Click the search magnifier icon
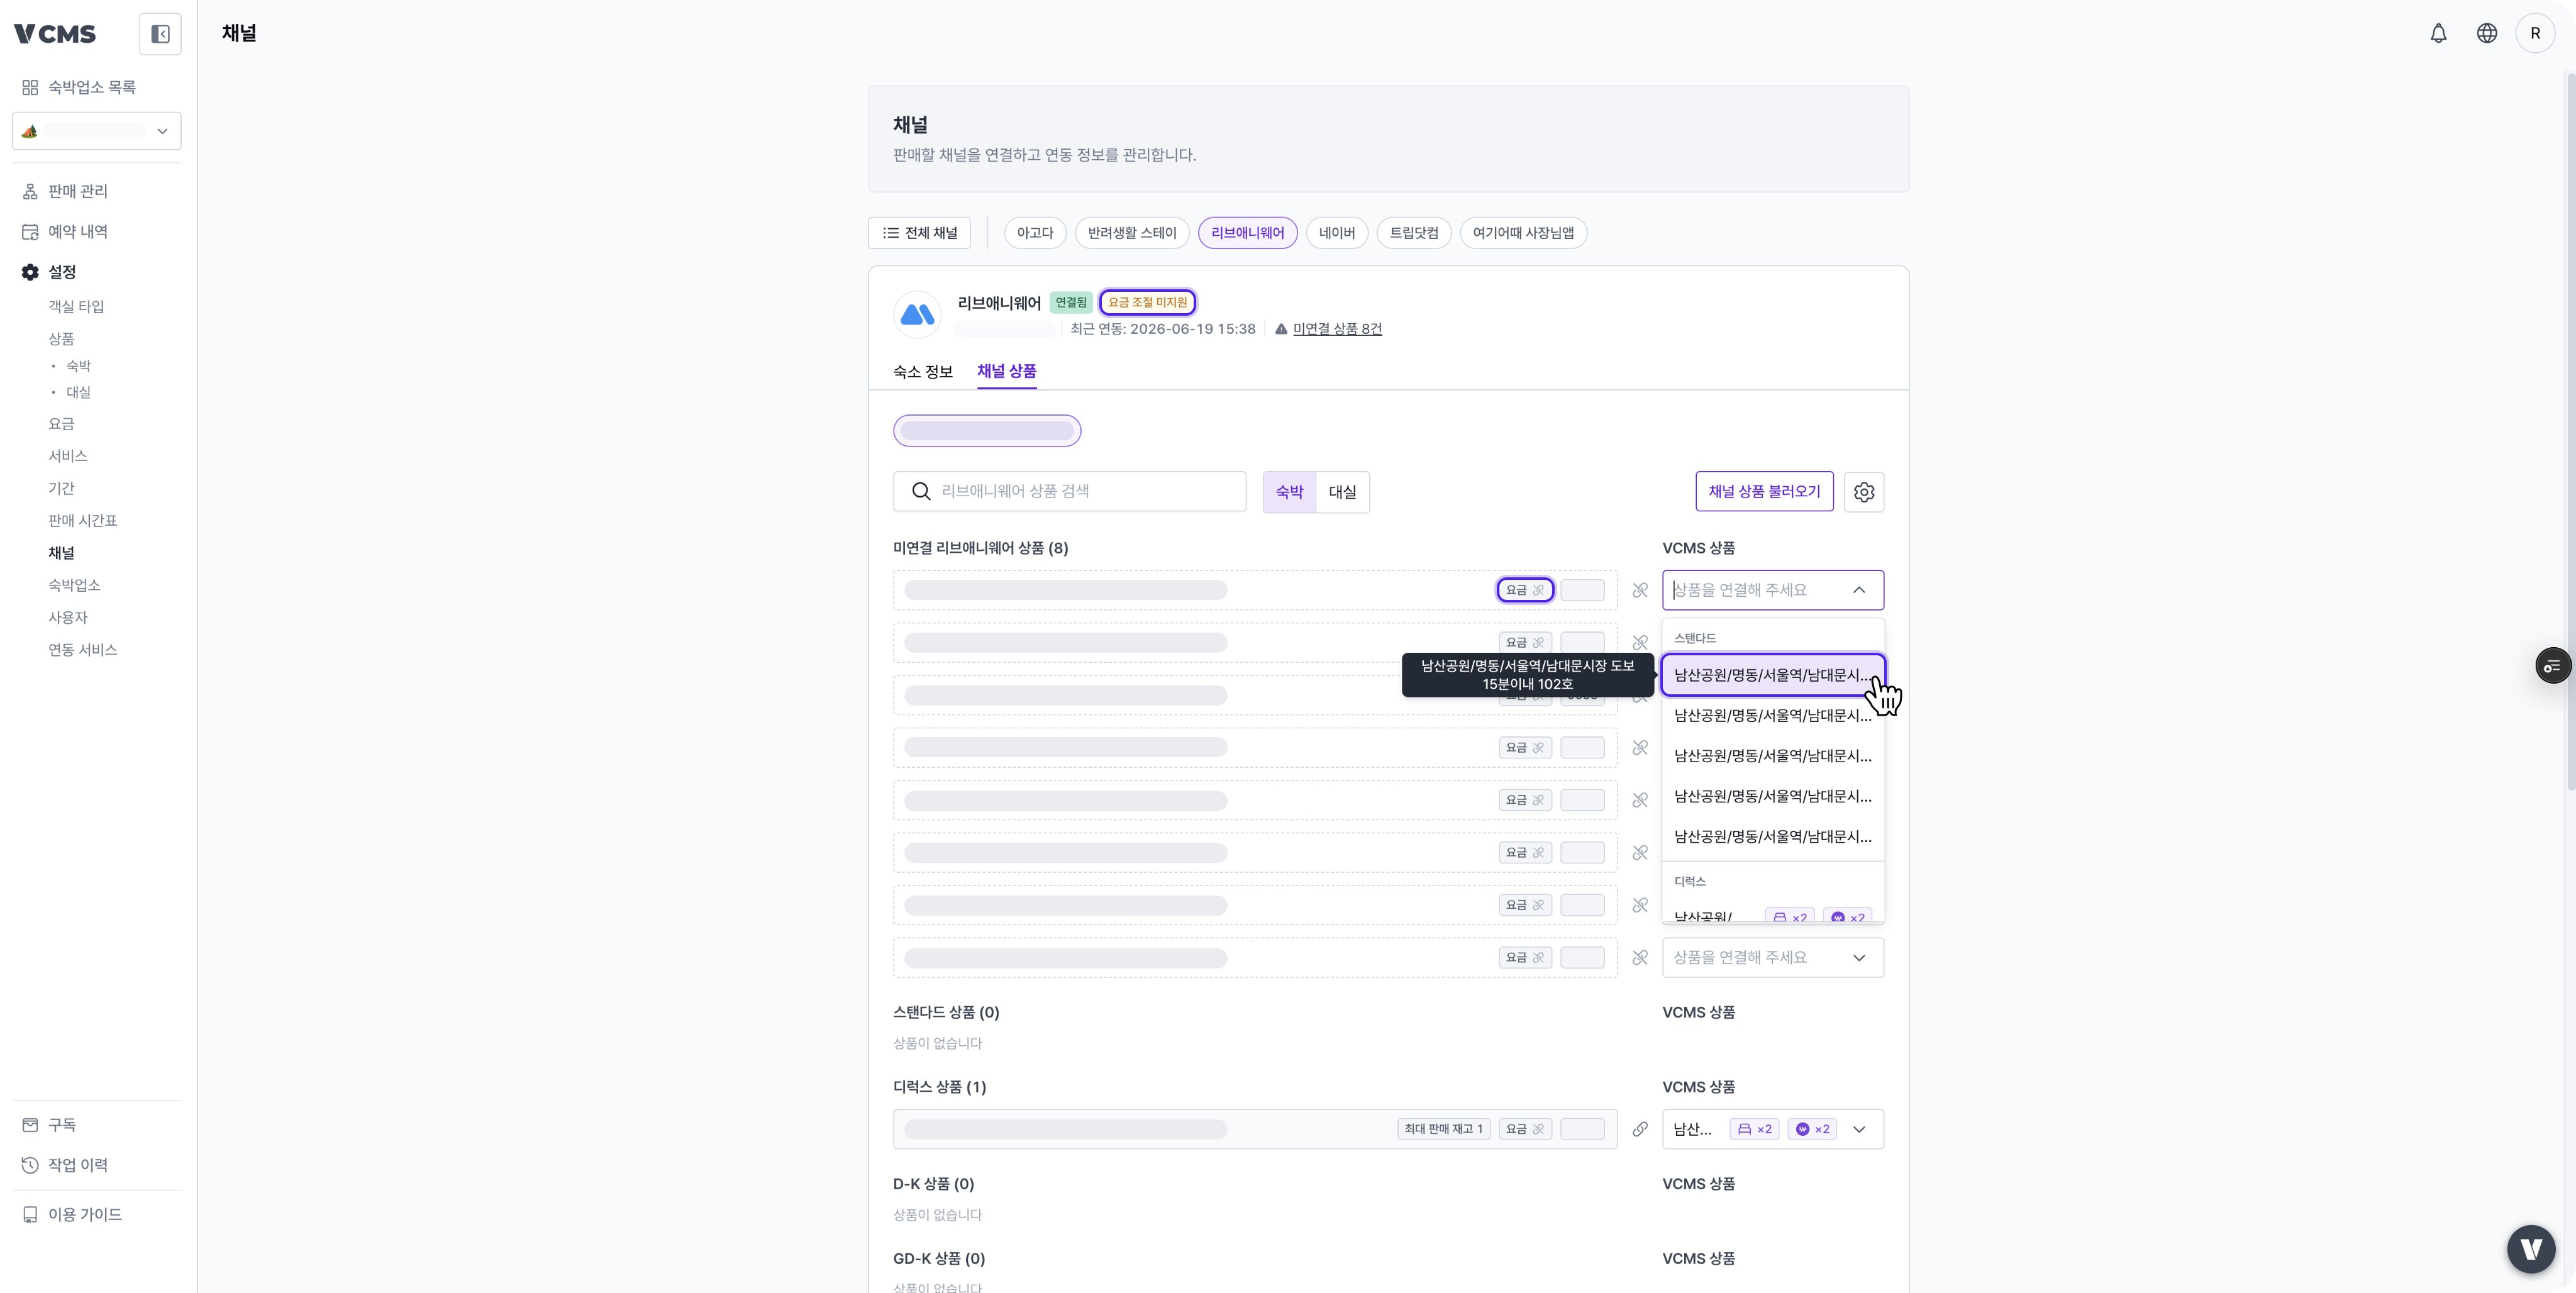Image resolution: width=2576 pixels, height=1293 pixels. click(921, 491)
